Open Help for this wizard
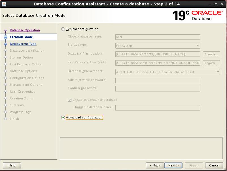 click(x=12, y=165)
